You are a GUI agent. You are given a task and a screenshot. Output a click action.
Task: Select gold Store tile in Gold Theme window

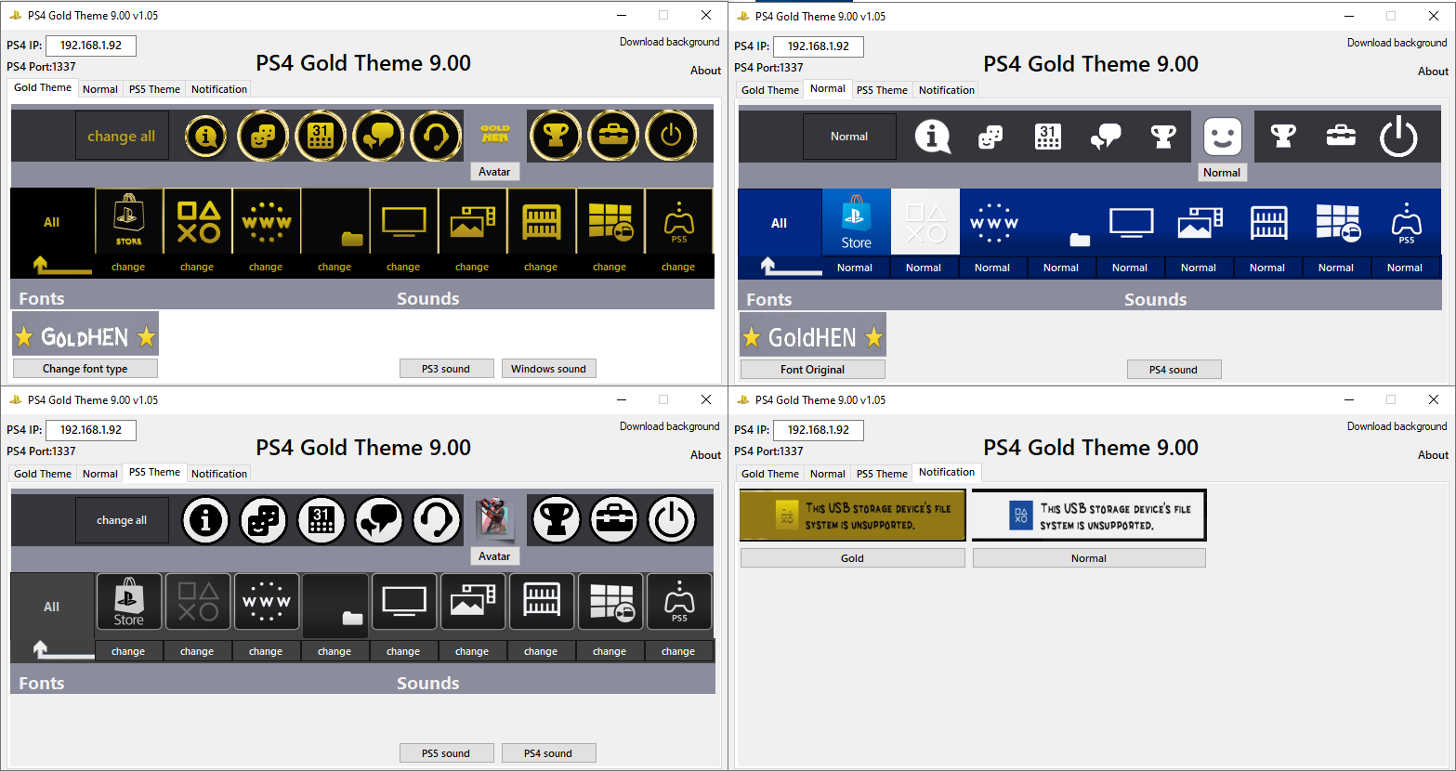point(129,221)
